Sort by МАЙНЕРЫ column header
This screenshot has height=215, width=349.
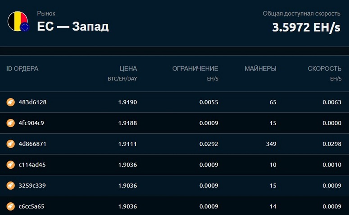(260, 68)
